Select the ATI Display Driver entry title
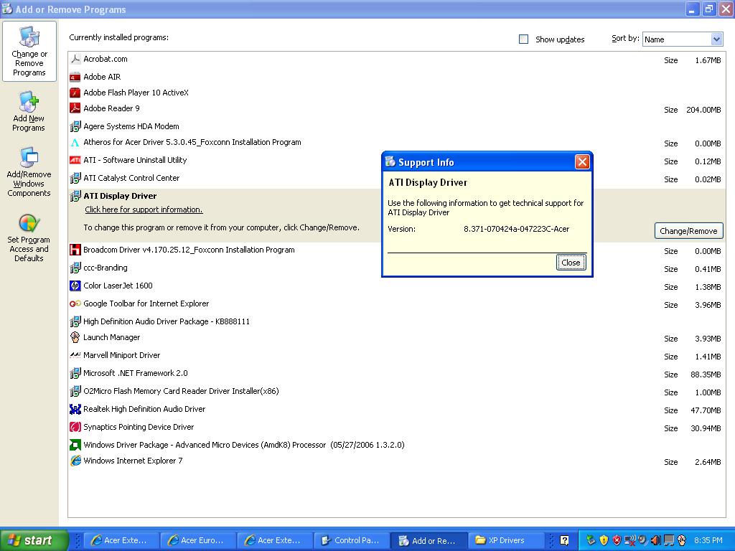Viewport: 735px width, 551px height. (x=120, y=196)
